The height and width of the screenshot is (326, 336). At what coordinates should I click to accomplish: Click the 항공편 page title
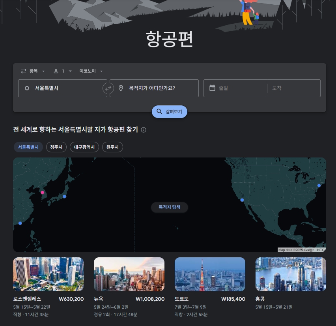tap(169, 39)
